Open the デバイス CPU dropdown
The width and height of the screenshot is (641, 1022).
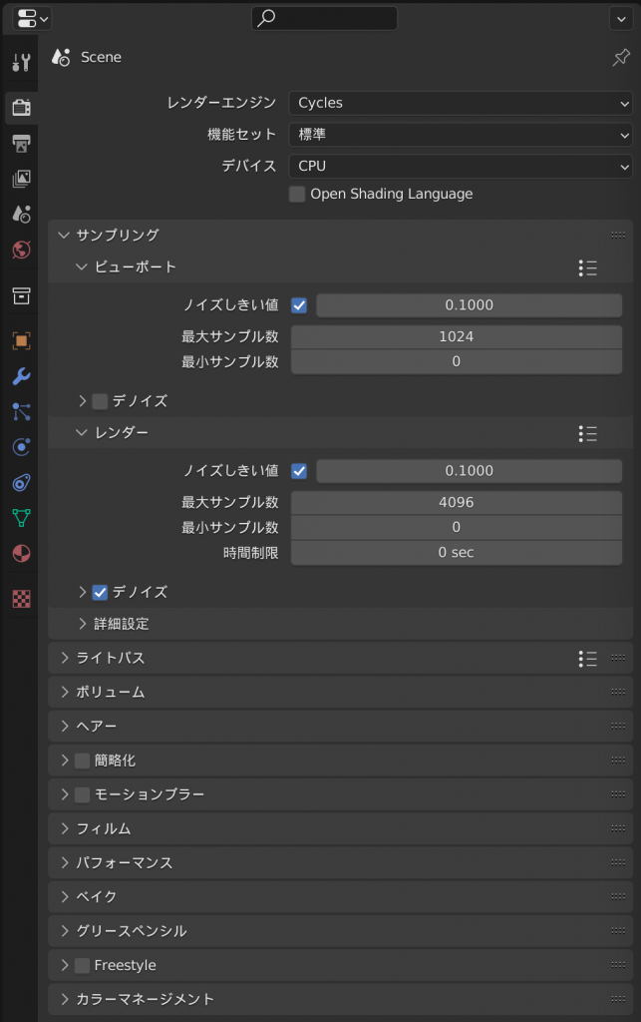coord(461,167)
